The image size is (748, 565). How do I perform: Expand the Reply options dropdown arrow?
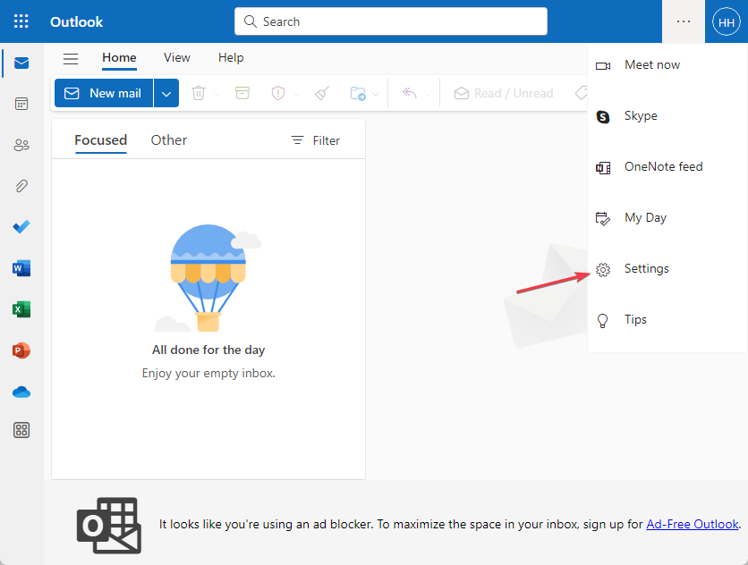(x=428, y=94)
